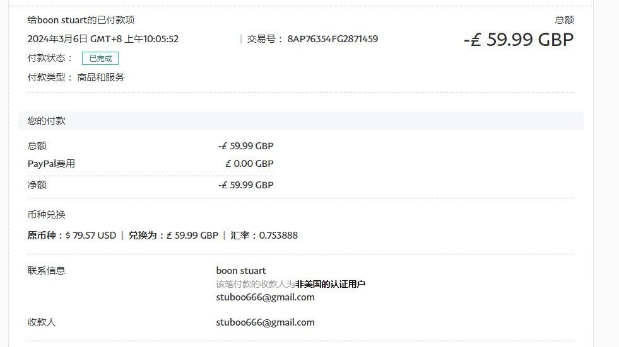Click the 您的付款 section header
Screen dimensions: 619x347
tap(47, 121)
